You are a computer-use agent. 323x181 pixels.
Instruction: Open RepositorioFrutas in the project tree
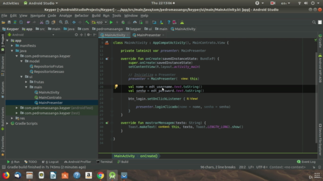pyautogui.click(x=48, y=66)
